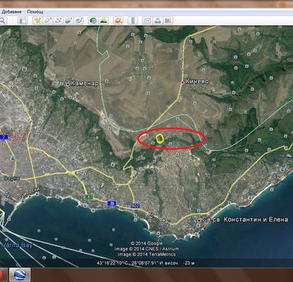Image resolution: width=293 pixels, height=282 pixels.
Task: Click the Record a Tour icon
Action: (x=79, y=20)
